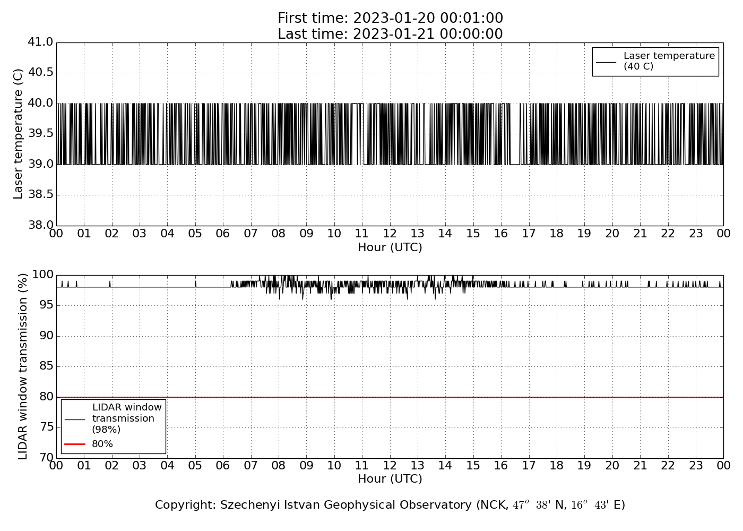Click the copyright text for Szechenyi Istvan Observatory
This screenshot has height=531, width=743.
tap(390, 505)
